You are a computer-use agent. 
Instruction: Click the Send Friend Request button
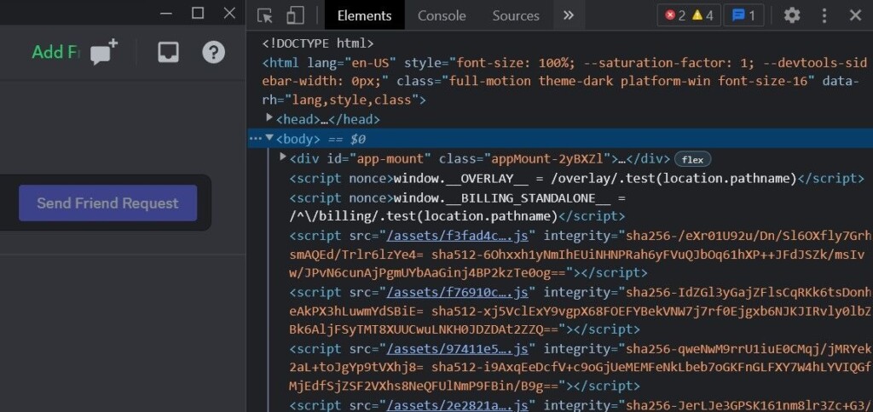(x=107, y=203)
